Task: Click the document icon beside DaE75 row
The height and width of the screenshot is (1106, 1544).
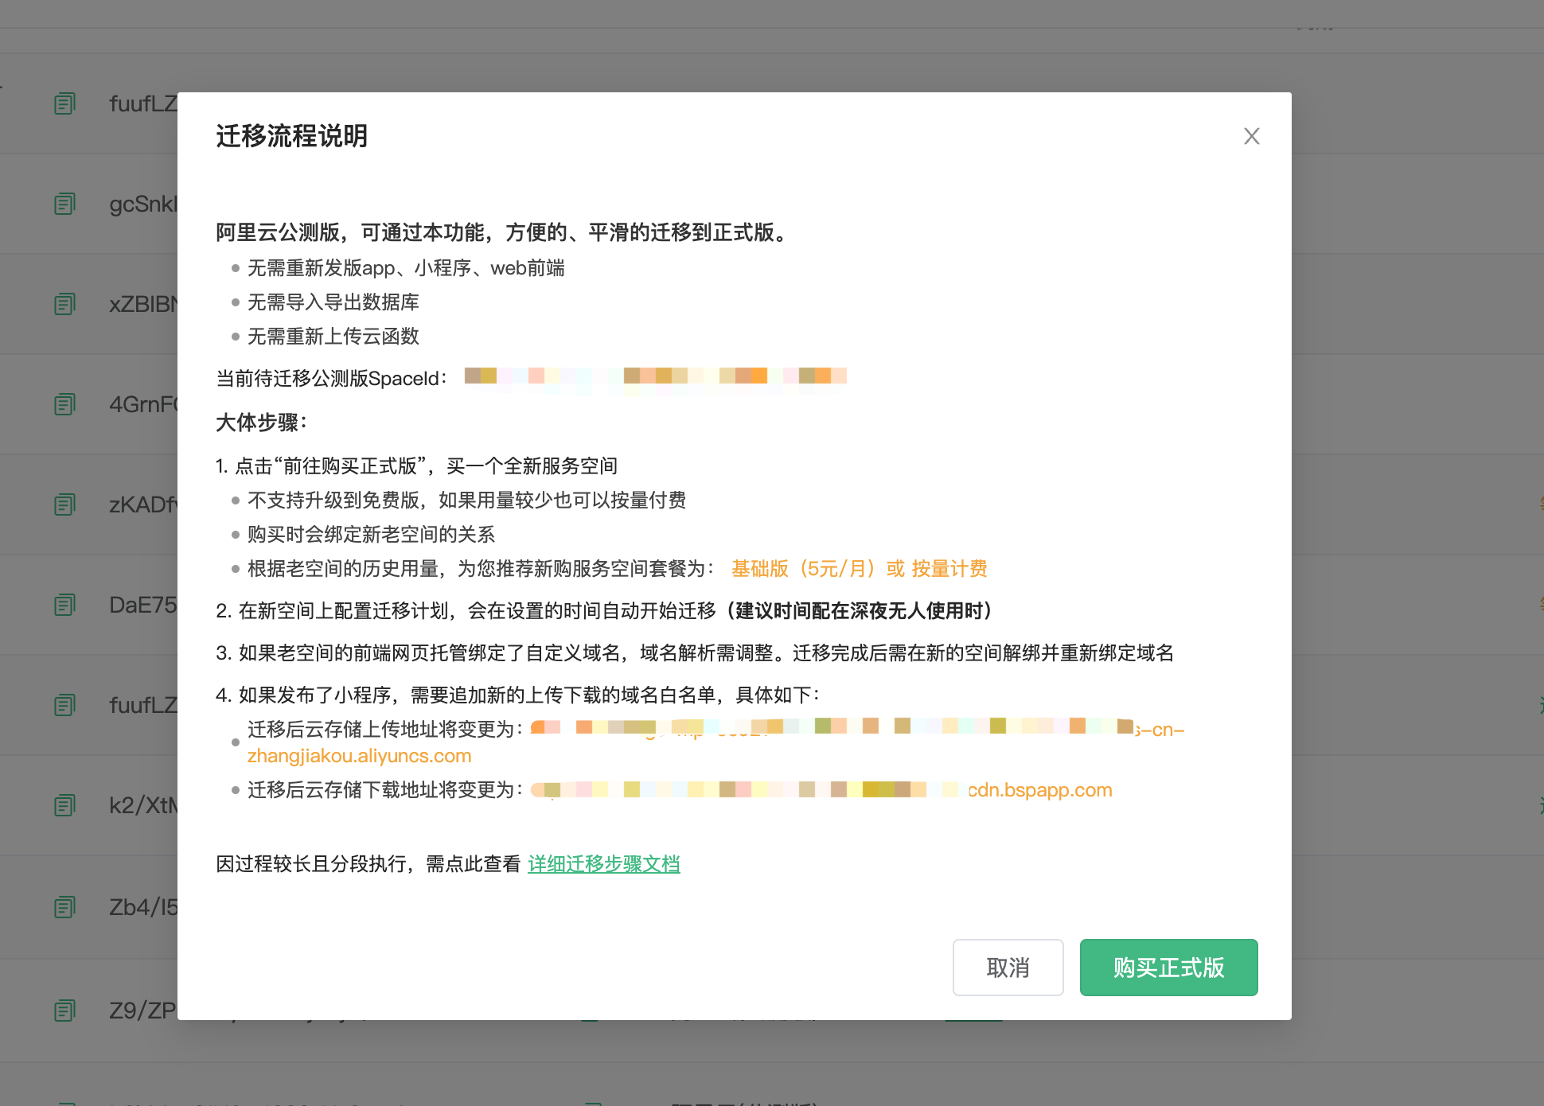Action: click(x=64, y=605)
